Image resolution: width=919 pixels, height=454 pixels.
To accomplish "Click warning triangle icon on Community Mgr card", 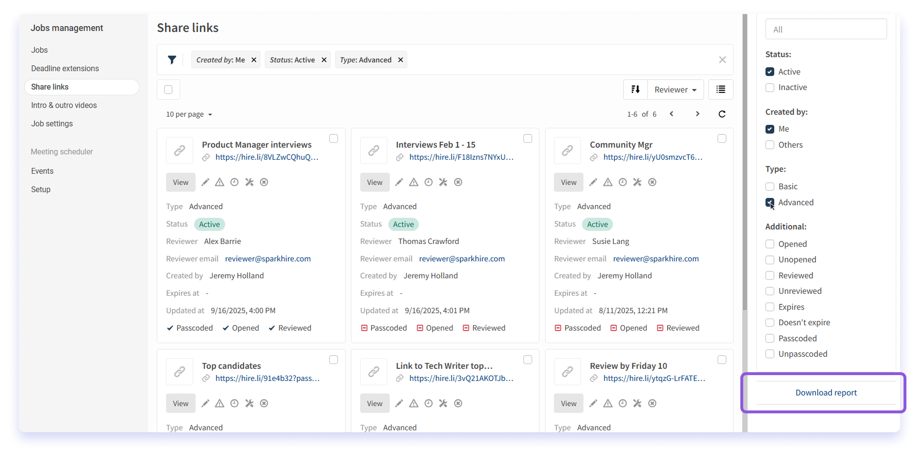I will [608, 182].
